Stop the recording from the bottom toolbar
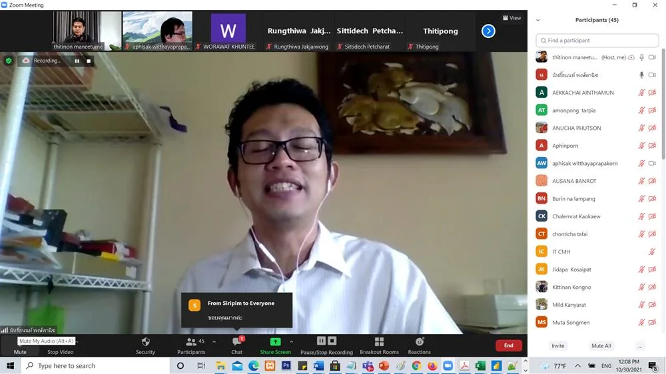Screen dimensions: 666x374 click(332, 341)
